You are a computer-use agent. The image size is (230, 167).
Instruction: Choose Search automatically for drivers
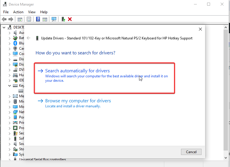pyautogui.click(x=104, y=78)
